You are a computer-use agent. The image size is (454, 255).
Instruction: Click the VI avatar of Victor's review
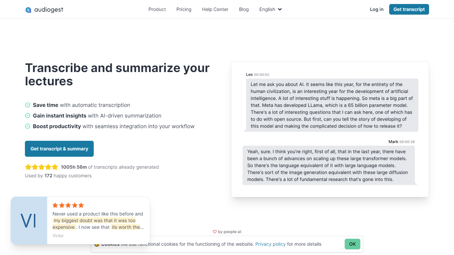pos(29,220)
